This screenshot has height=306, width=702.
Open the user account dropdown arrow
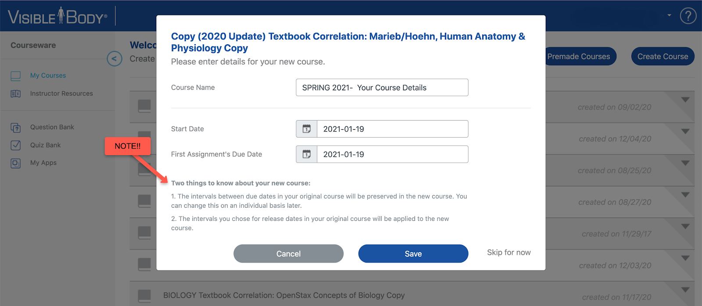[x=669, y=15]
